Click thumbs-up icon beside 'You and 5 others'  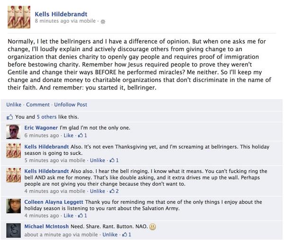tap(10, 117)
